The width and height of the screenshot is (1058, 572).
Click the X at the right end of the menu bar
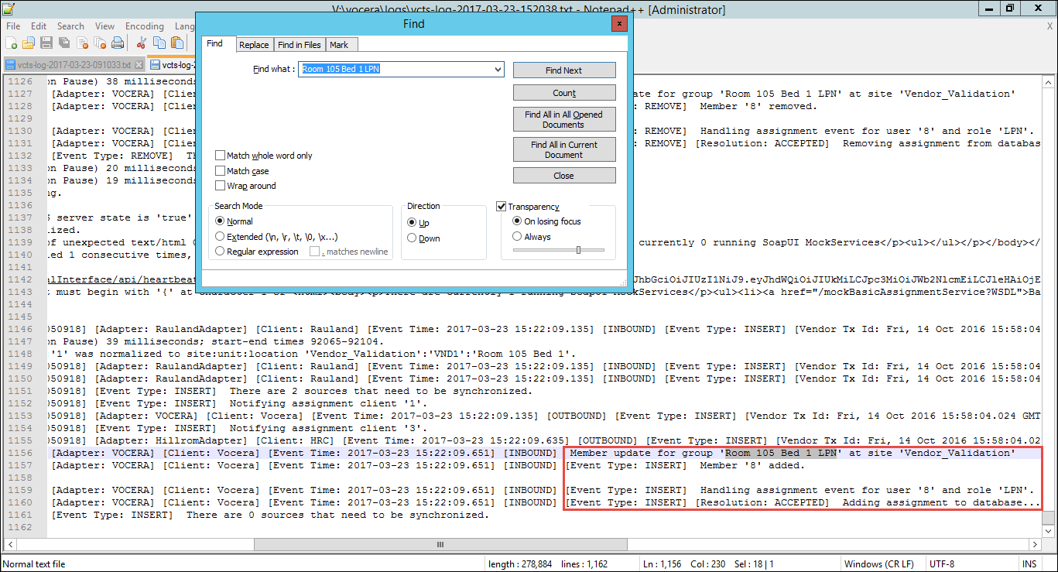pyautogui.click(x=1049, y=26)
